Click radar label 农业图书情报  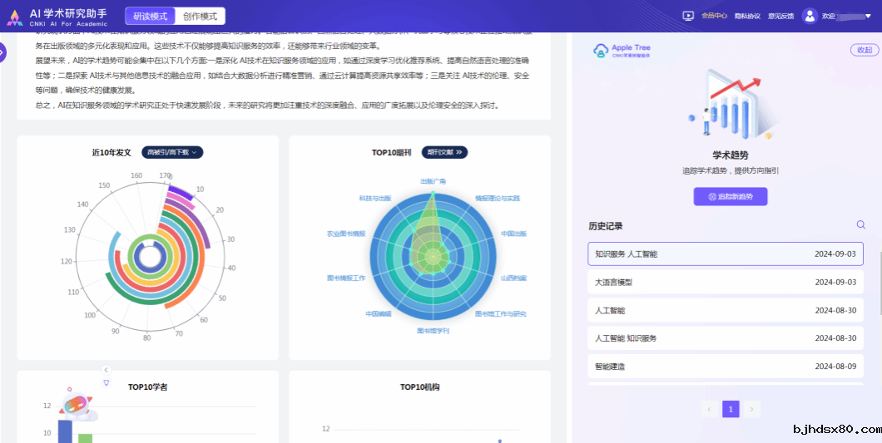pyautogui.click(x=346, y=234)
